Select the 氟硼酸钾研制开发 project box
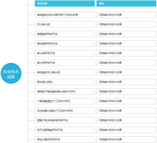Image resolution: width=157 pixels, height=143 pixels. pyautogui.click(x=65, y=34)
